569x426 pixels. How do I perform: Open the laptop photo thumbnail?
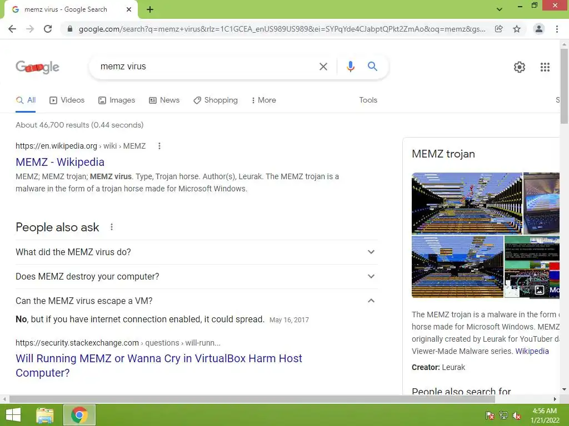(541, 203)
